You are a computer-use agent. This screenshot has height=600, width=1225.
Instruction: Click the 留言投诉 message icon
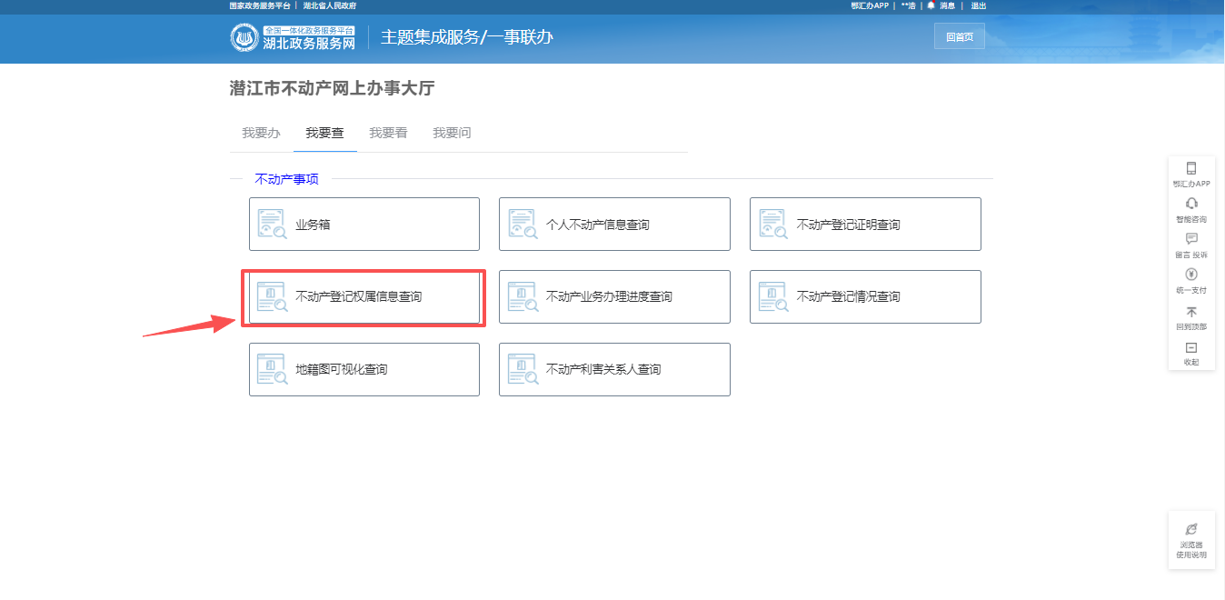(x=1191, y=239)
